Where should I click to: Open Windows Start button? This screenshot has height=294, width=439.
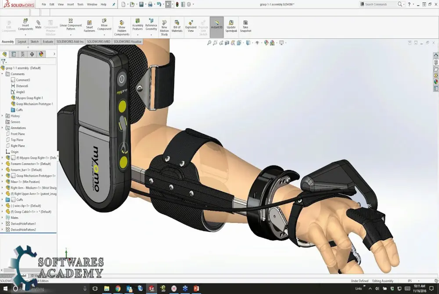(5, 288)
